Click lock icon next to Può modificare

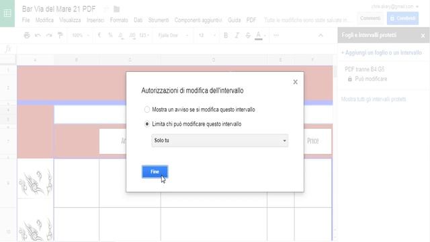coord(349,79)
